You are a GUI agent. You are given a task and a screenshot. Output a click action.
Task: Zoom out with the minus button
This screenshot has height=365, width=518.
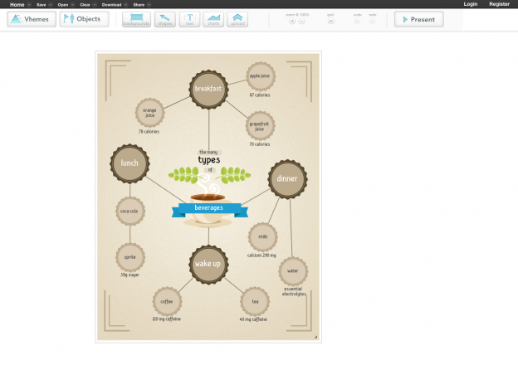[x=302, y=22]
